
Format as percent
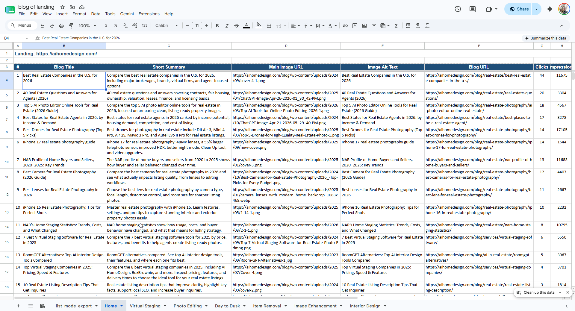(116, 26)
